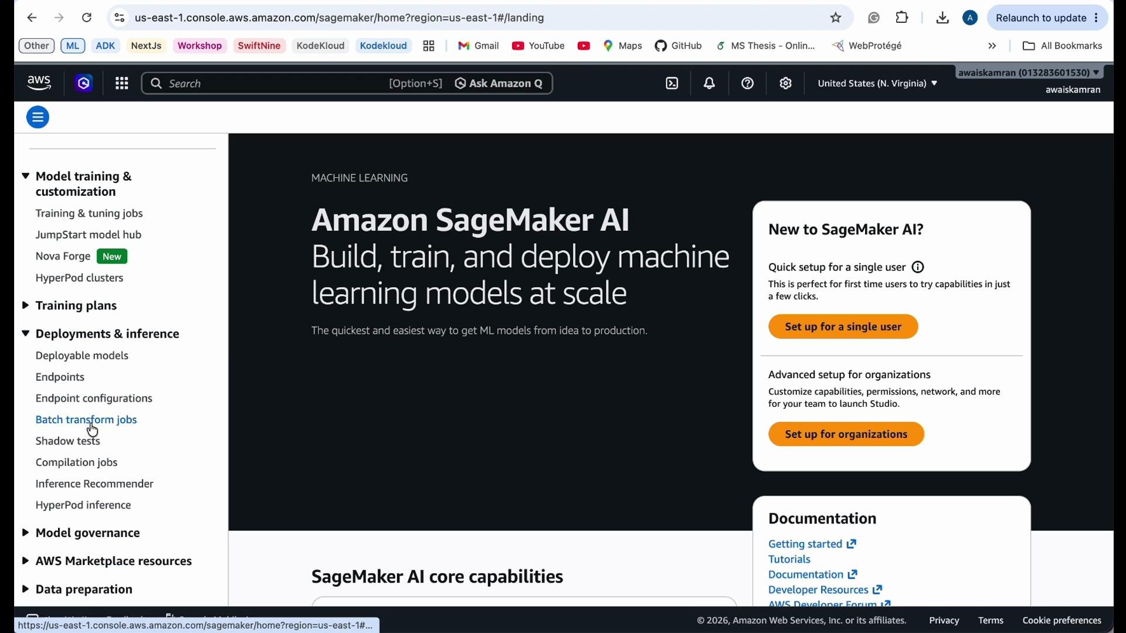1126x633 pixels.
Task: Click the AWS logo home icon
Action: [x=39, y=84]
